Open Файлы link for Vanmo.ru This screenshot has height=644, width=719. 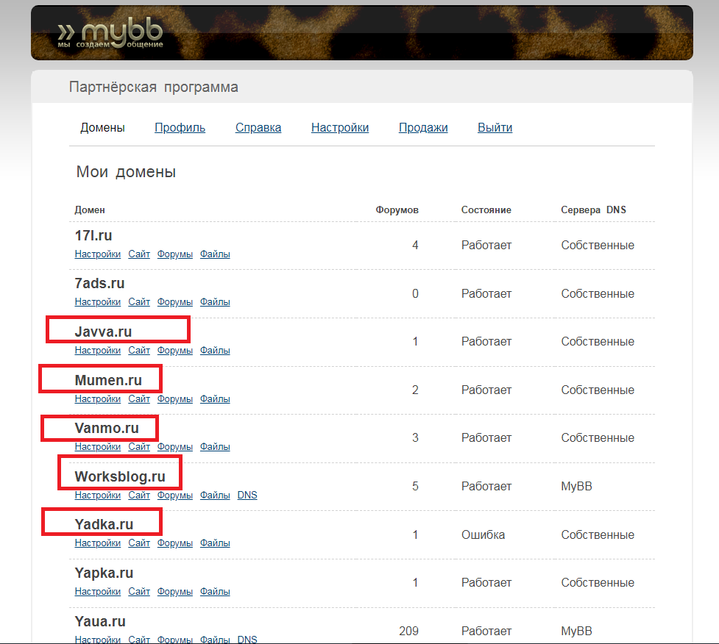pyautogui.click(x=215, y=447)
